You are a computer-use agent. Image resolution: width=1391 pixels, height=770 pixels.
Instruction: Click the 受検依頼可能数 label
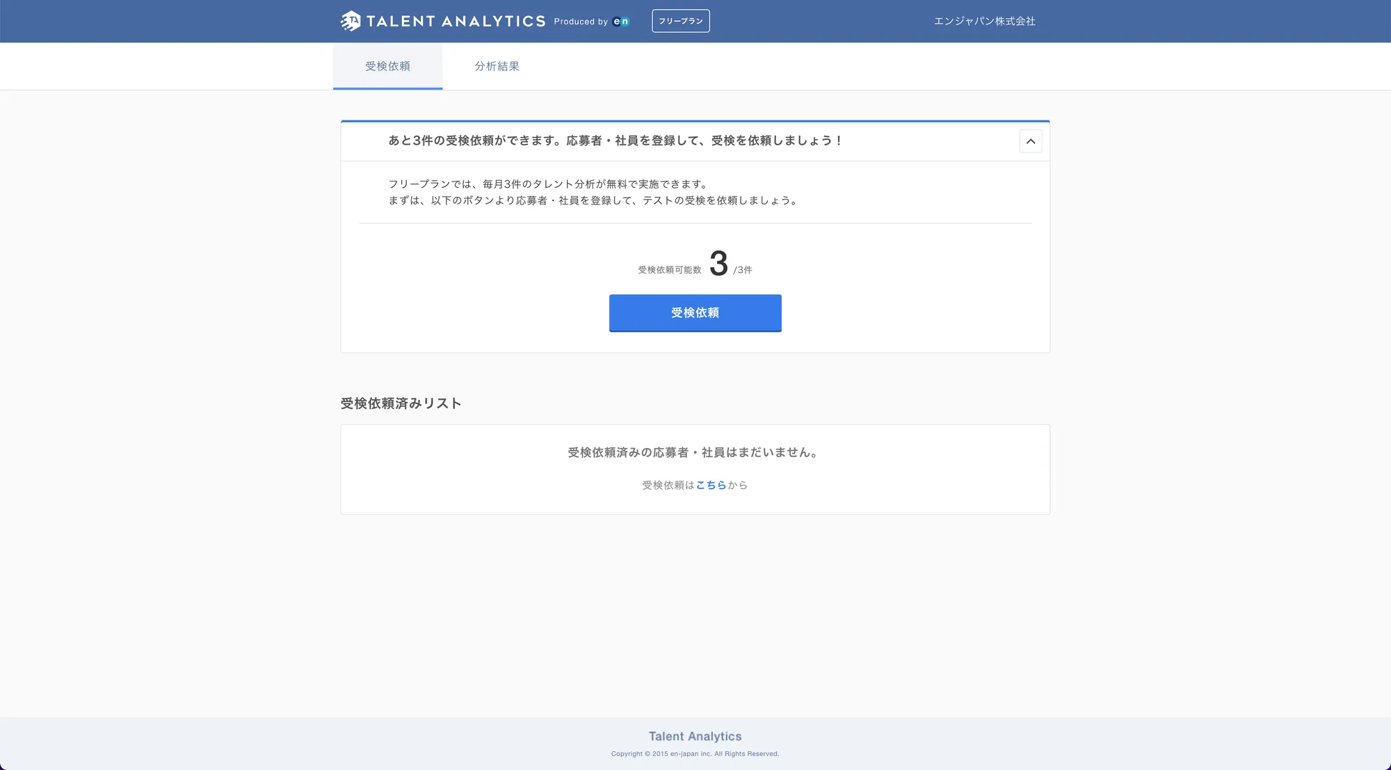tap(669, 270)
